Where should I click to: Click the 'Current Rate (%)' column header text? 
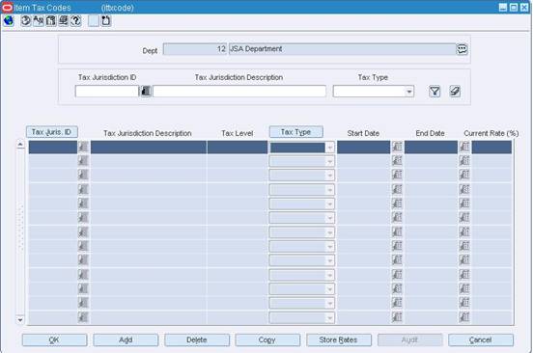click(x=491, y=133)
